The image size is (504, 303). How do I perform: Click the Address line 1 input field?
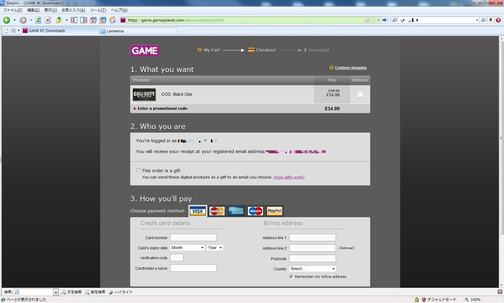coord(313,237)
